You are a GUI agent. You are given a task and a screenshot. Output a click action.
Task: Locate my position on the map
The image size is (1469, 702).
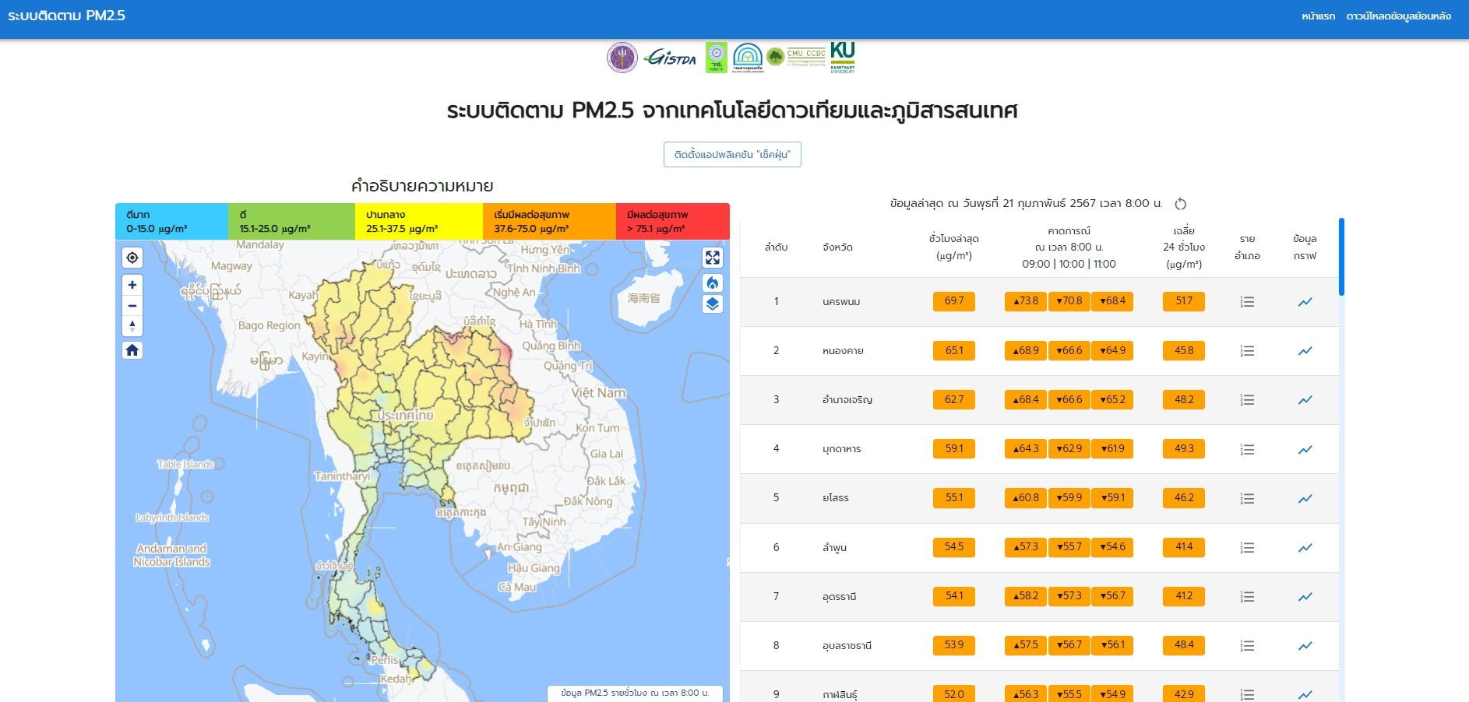[x=132, y=258]
